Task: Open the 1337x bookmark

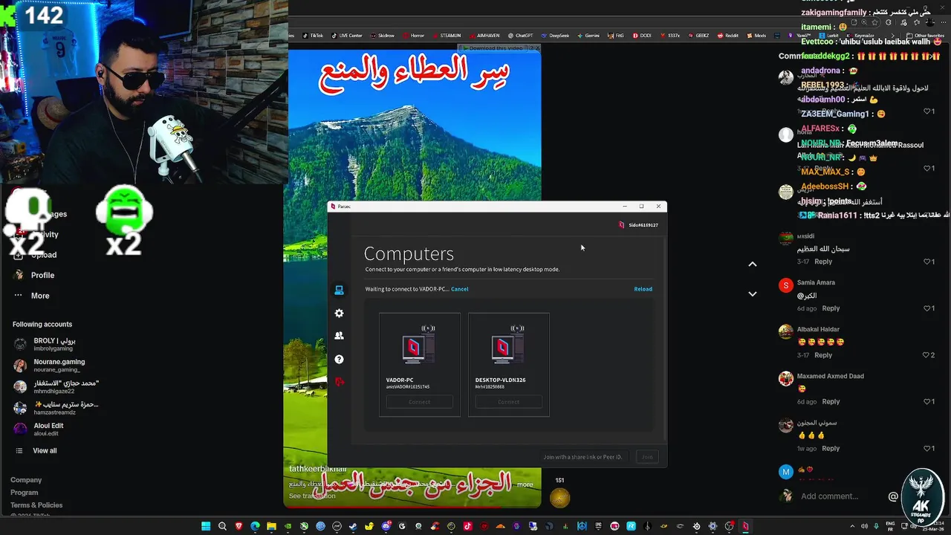Action: click(x=669, y=36)
